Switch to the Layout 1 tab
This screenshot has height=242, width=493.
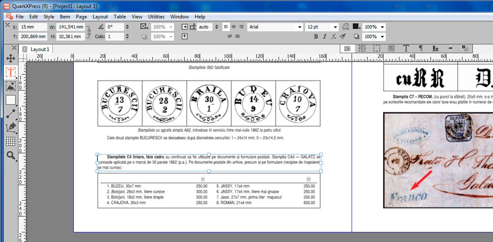(x=40, y=49)
